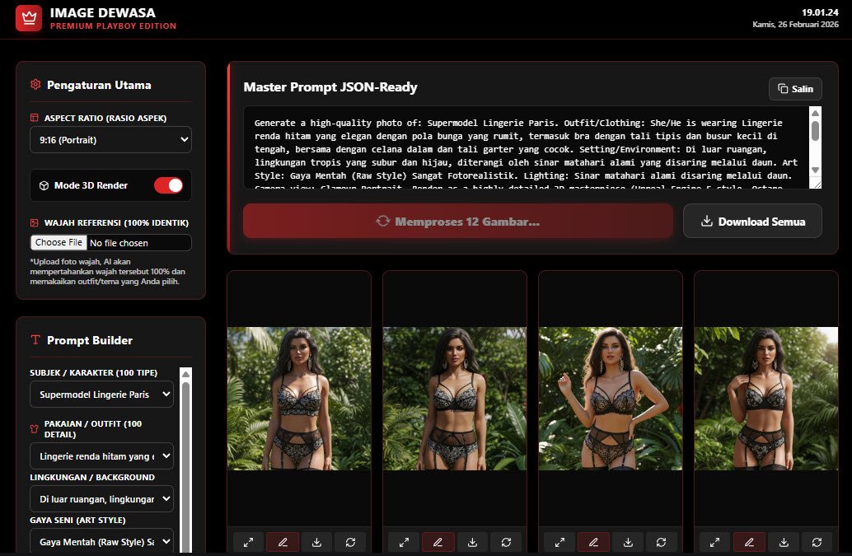Select the second generated image thumbnail
The width and height of the screenshot is (852, 556).
[x=455, y=399]
